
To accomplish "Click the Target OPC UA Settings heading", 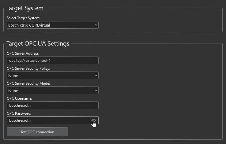I will click(38, 43).
